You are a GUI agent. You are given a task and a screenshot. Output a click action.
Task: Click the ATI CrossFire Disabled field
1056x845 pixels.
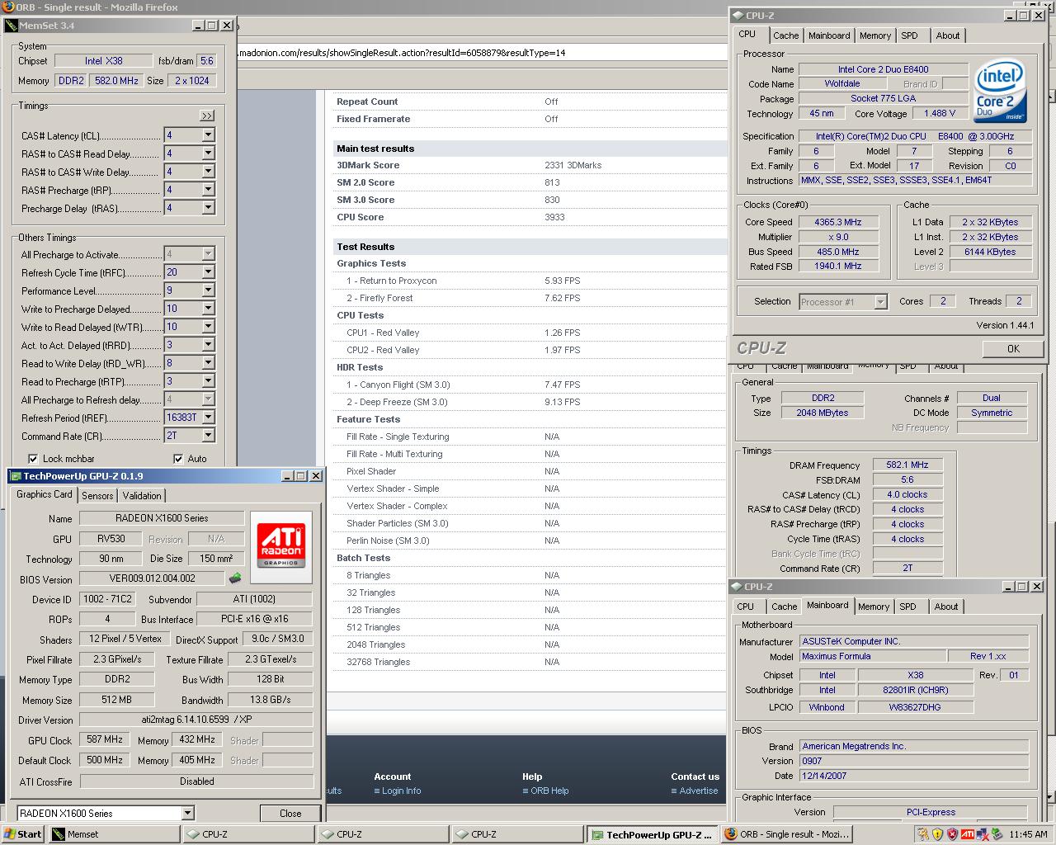point(196,781)
